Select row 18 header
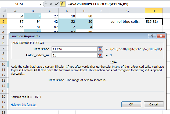The width and height of the screenshot is (170, 114). coord(3,107)
